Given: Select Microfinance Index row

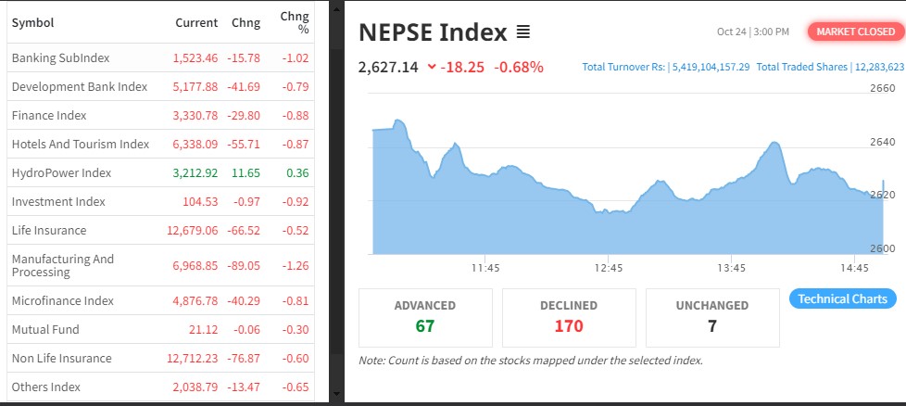Looking at the screenshot, I should coord(62,300).
